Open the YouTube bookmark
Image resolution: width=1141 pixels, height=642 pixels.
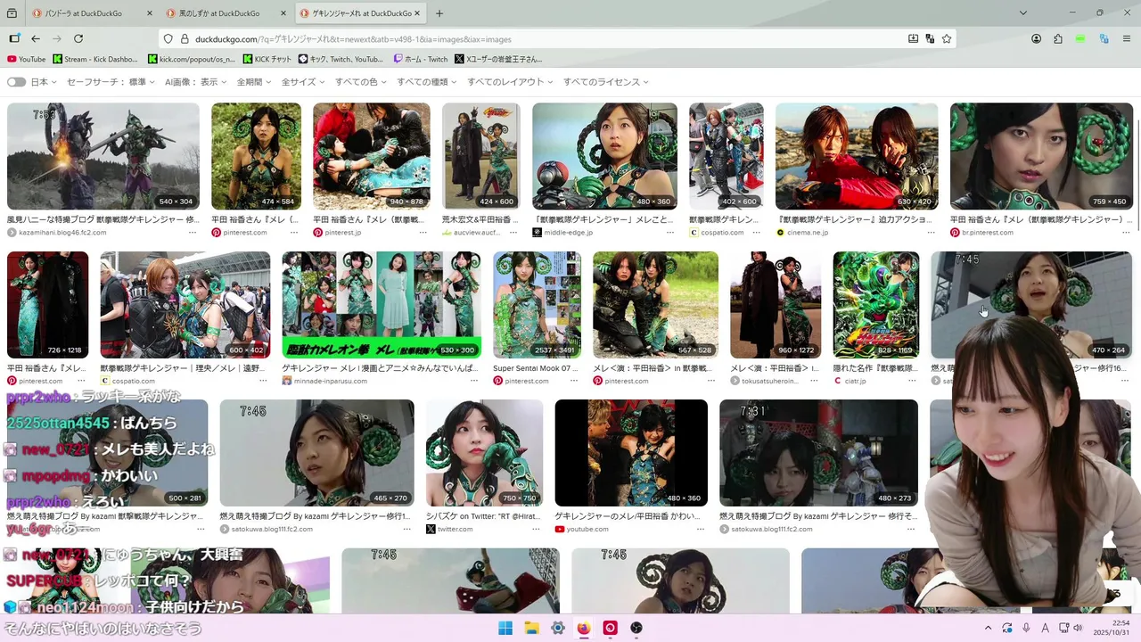click(x=26, y=59)
